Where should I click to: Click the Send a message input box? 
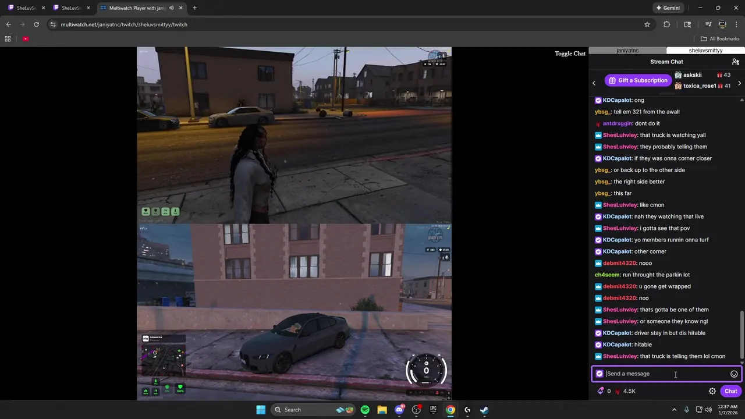[666, 374]
